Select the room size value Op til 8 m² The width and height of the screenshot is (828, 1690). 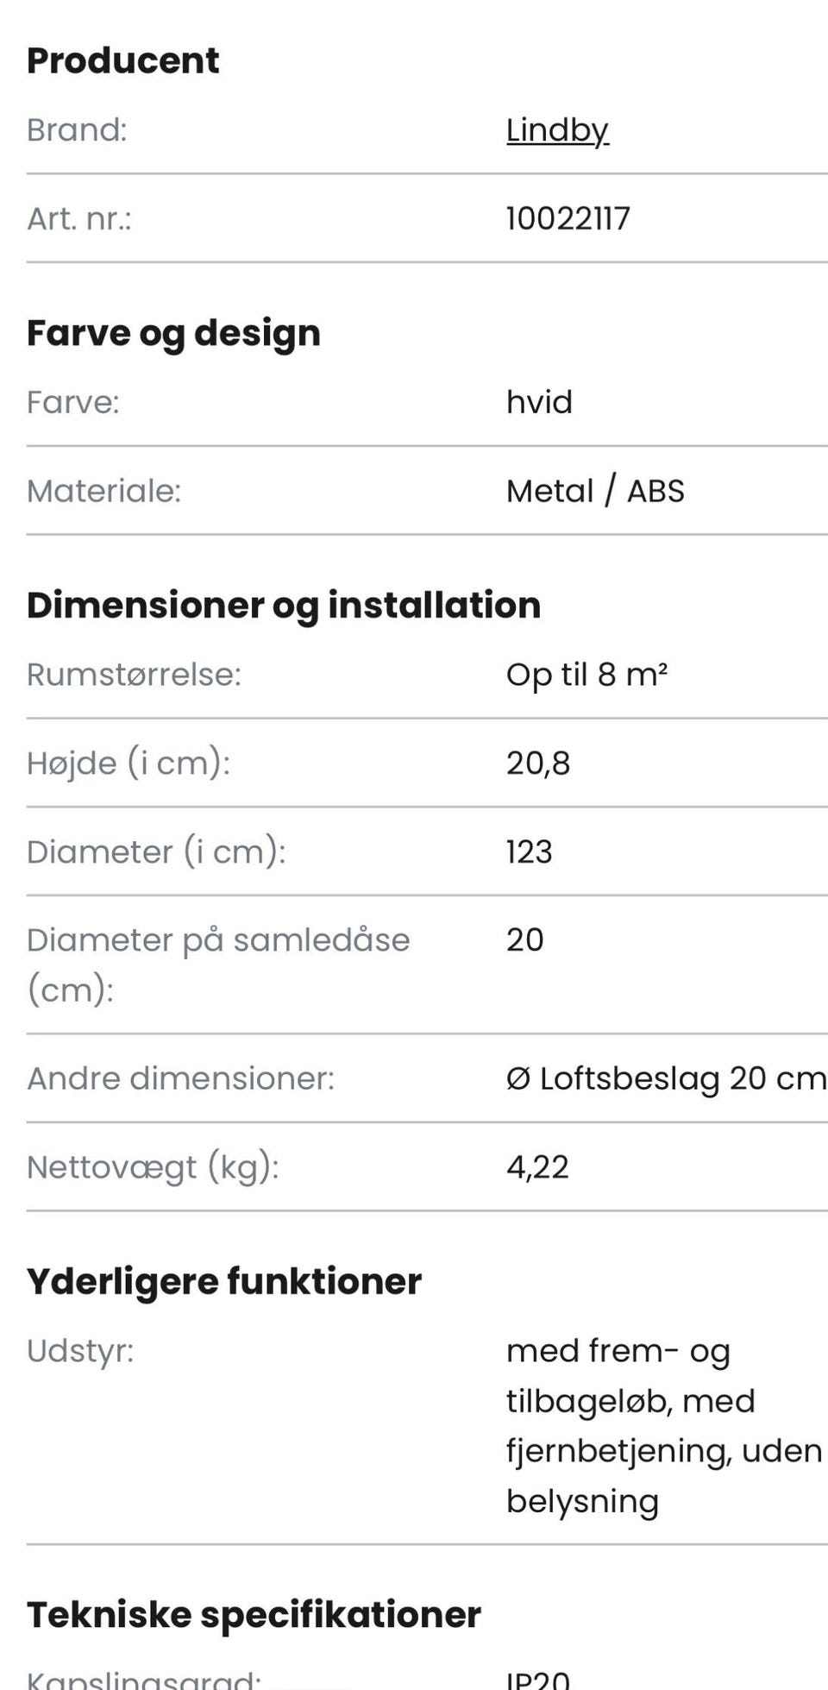586,675
